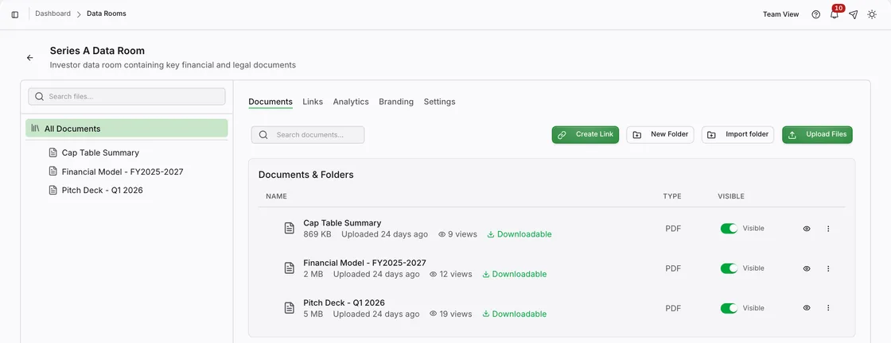Screen dimensions: 891x343
Task: Click the 9 views count
Action: pyautogui.click(x=457, y=234)
